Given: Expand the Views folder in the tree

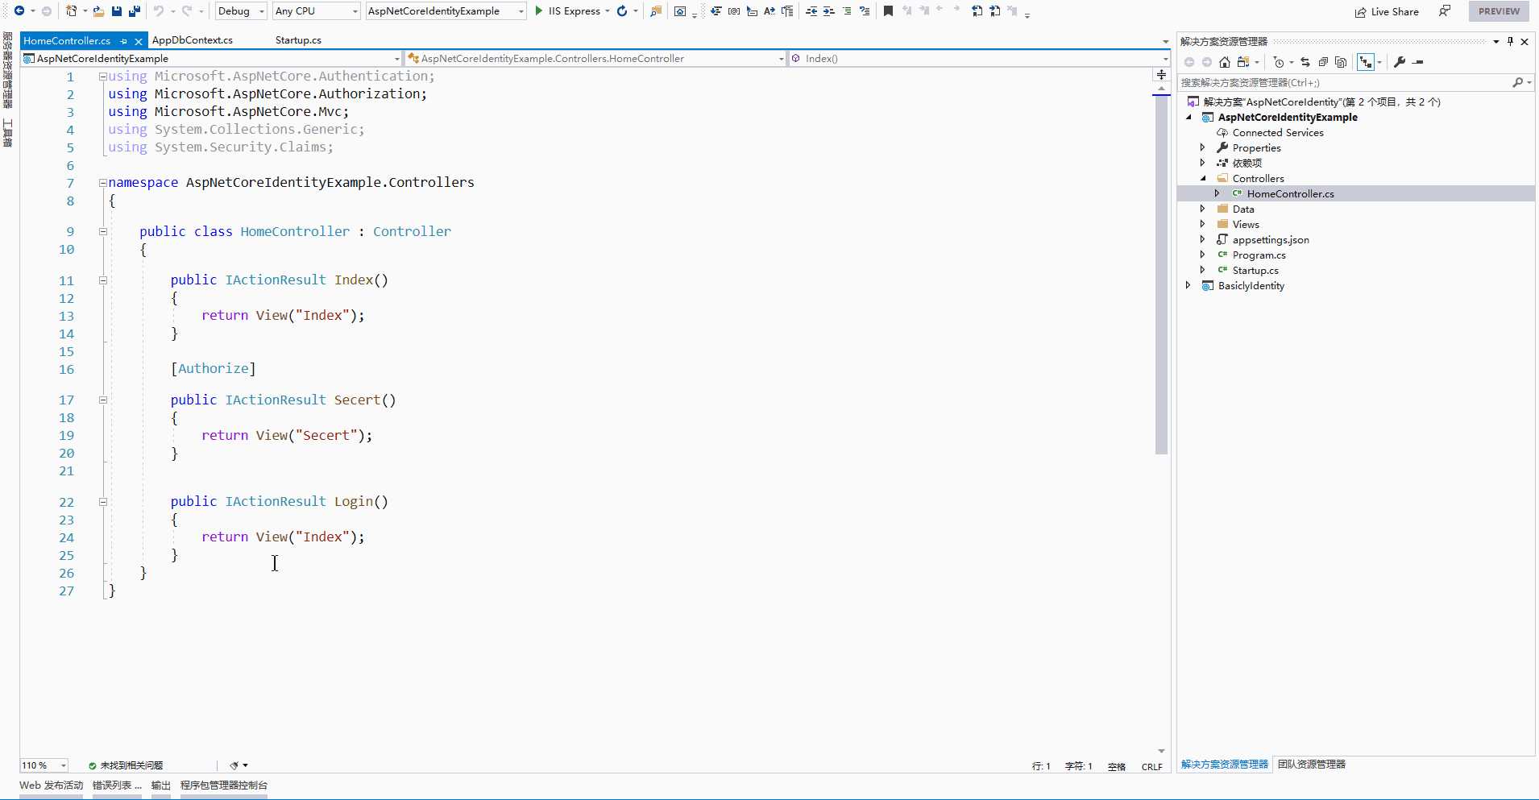Looking at the screenshot, I should click(1202, 225).
